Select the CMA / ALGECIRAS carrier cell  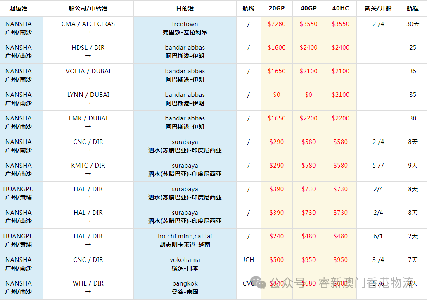point(88,28)
